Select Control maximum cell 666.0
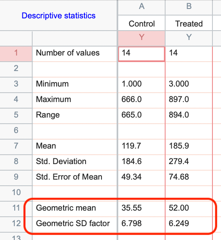Viewport: 221px width, 240px height. point(141,100)
